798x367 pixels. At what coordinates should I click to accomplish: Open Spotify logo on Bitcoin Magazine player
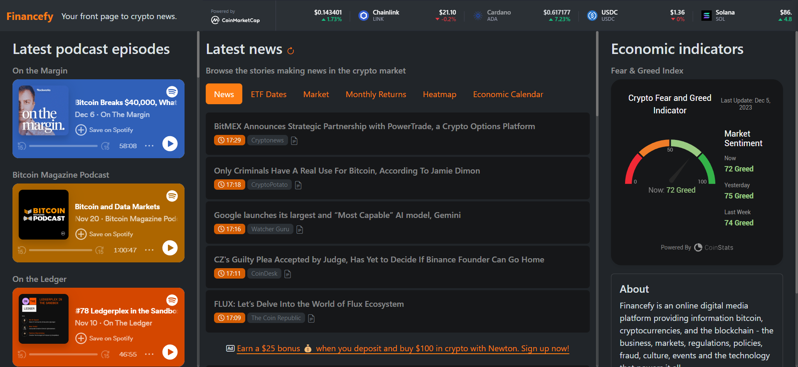pyautogui.click(x=172, y=196)
